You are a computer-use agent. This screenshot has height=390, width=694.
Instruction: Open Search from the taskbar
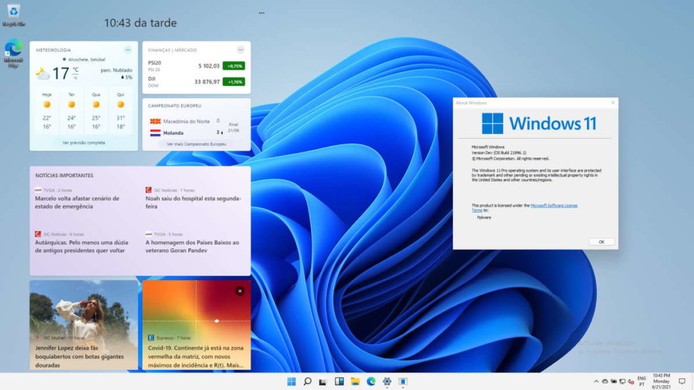(x=307, y=381)
